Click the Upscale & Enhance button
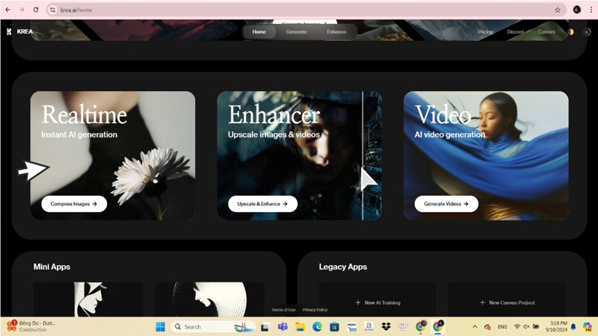 pos(262,204)
